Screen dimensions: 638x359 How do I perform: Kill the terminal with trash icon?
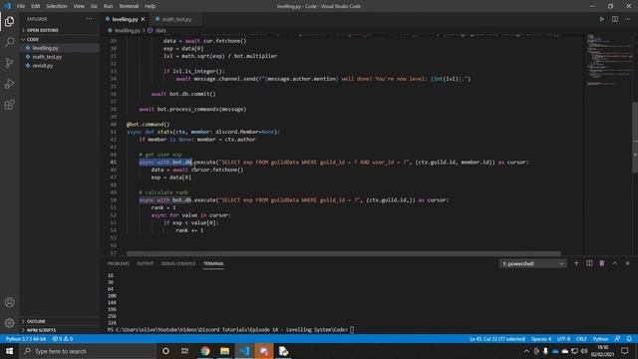click(602, 263)
